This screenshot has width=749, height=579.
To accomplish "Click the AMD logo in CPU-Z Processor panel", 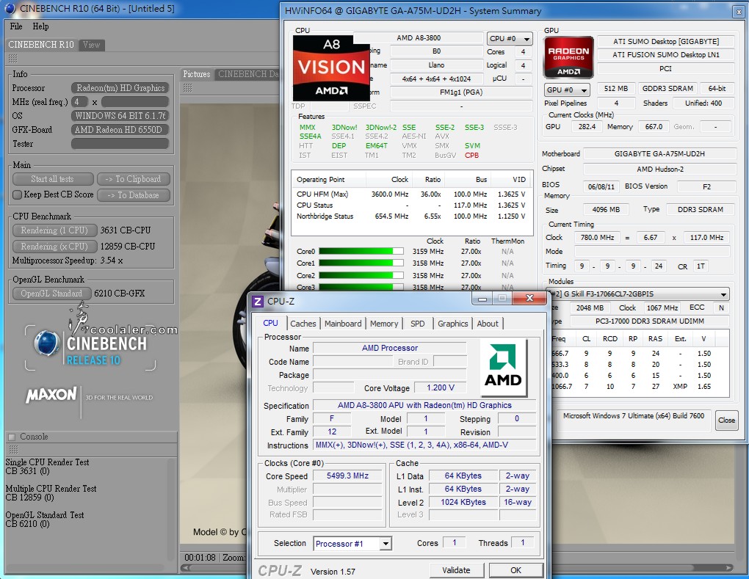I will [503, 368].
